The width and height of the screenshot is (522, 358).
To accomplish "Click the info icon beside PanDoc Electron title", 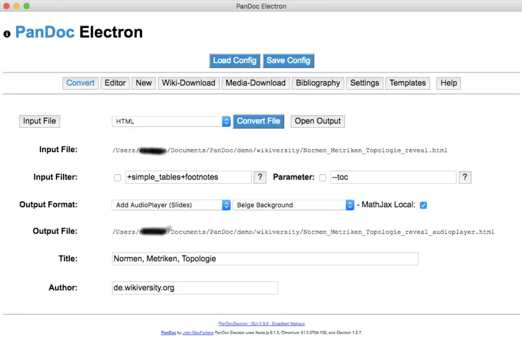I will point(7,34).
